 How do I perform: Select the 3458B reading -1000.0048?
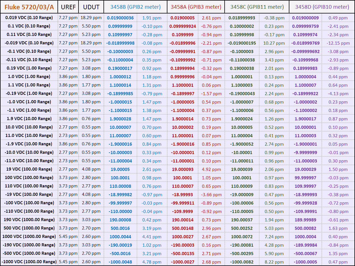coord(121,262)
